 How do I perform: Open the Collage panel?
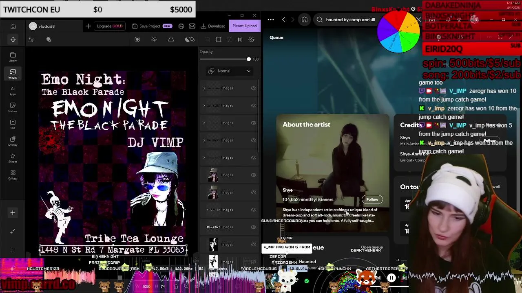point(13,175)
